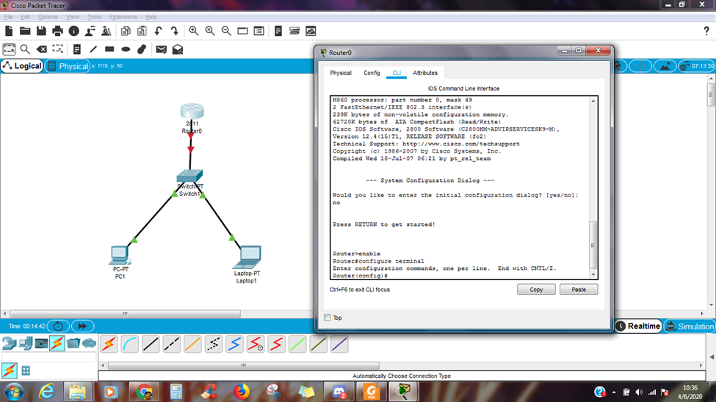The width and height of the screenshot is (716, 402).
Task: Select the Draw Line tool
Action: click(93, 49)
